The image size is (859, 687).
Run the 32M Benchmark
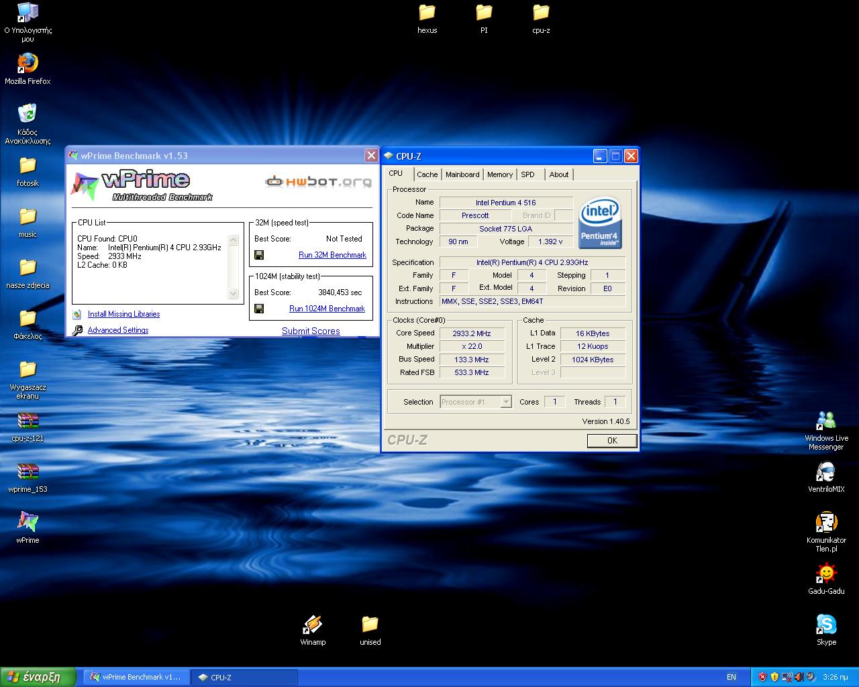[x=332, y=255]
